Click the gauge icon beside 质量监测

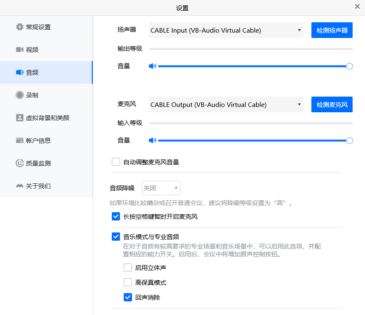(x=19, y=163)
